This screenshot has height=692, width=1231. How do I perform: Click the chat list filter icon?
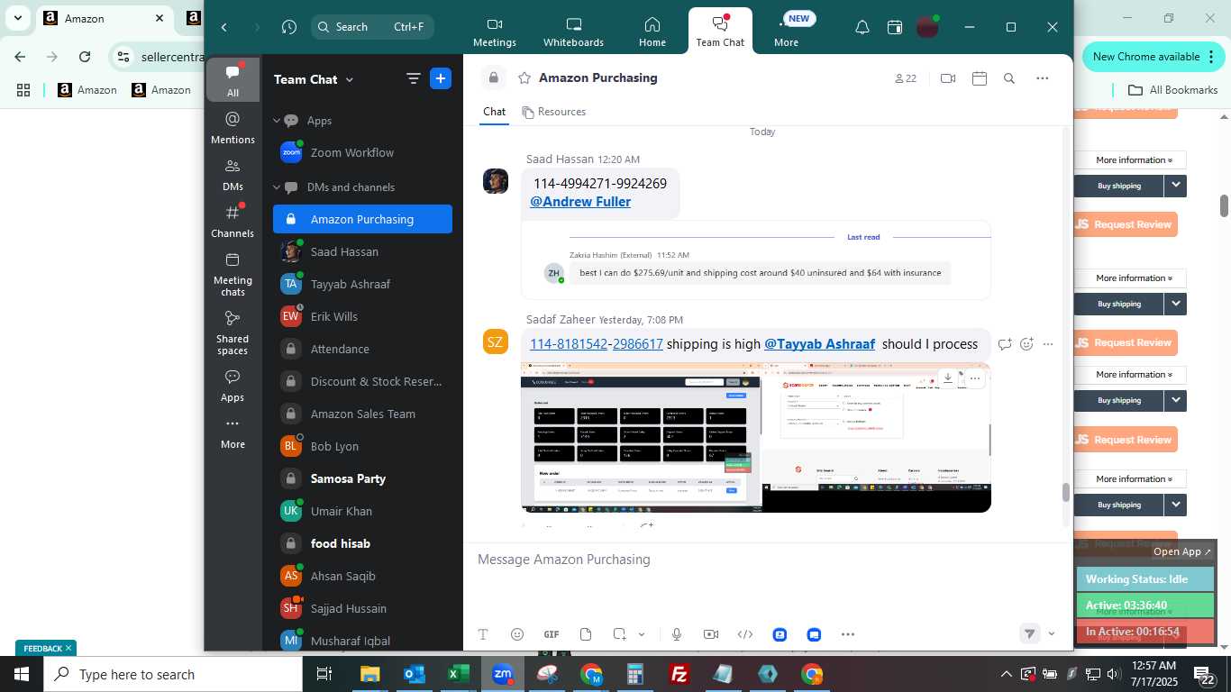point(414,78)
